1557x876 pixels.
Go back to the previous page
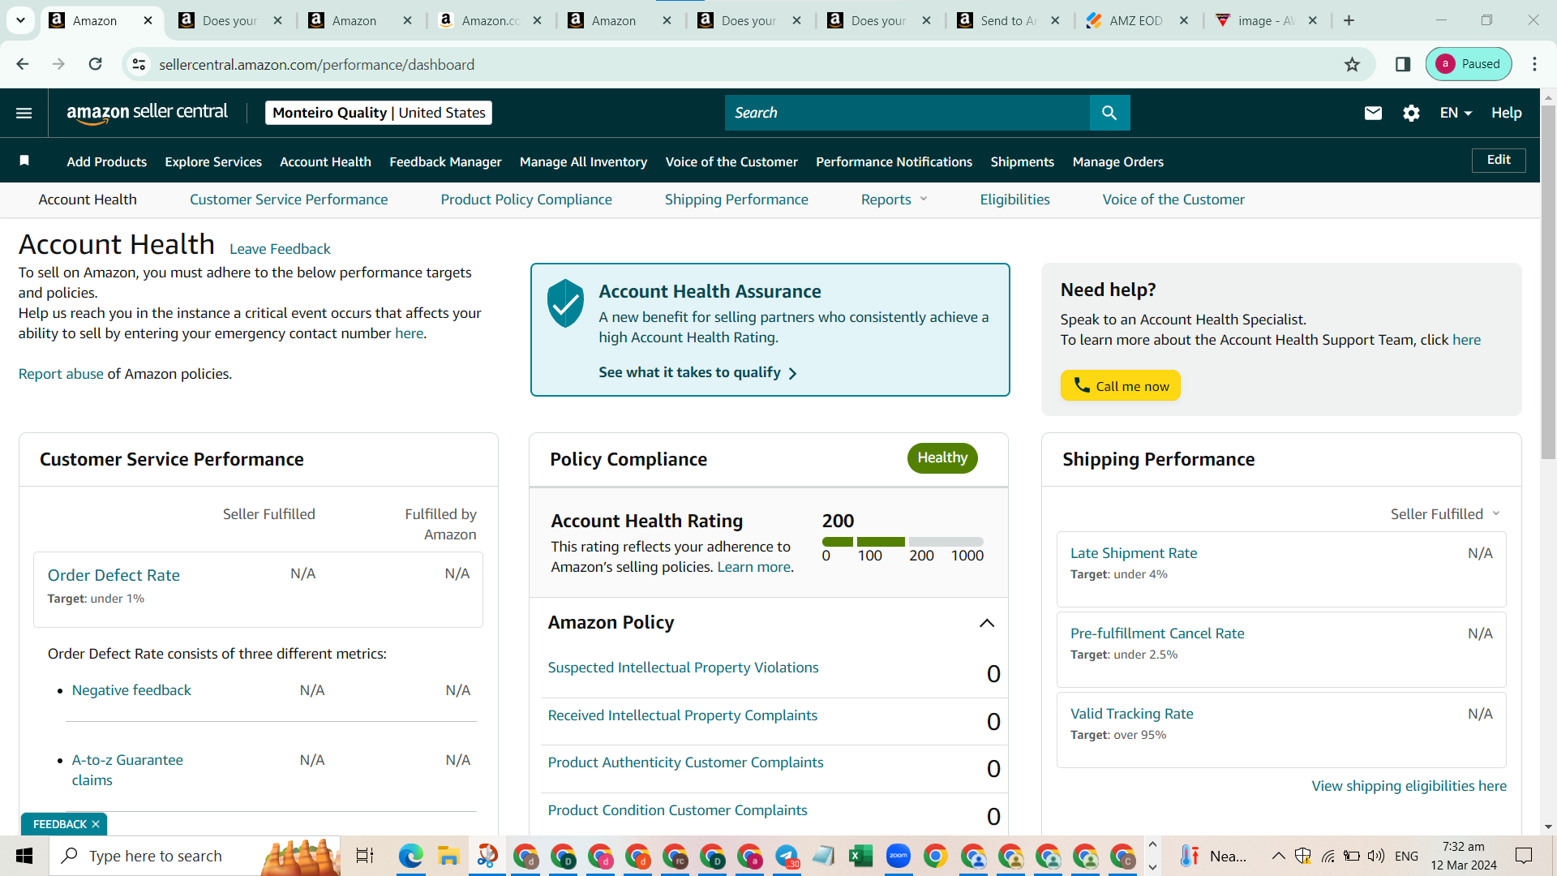[x=23, y=64]
